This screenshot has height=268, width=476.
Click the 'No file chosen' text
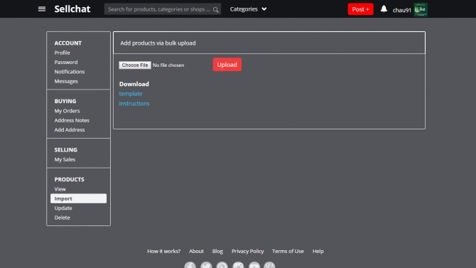point(168,65)
